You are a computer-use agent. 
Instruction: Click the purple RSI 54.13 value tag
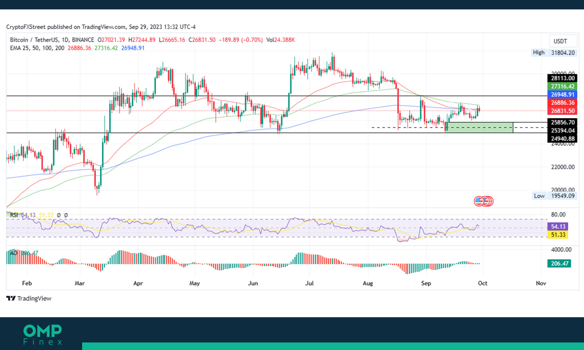point(558,226)
